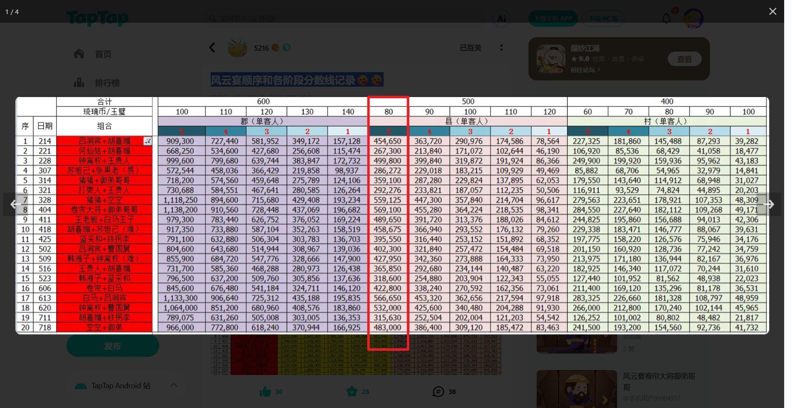
Task: Click the TapTap logo
Action: pyautogui.click(x=98, y=18)
